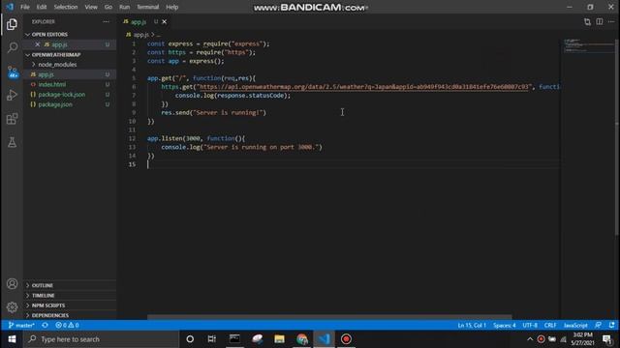Open Task View on taskbar
This screenshot has height=348, width=620.
[212, 339]
